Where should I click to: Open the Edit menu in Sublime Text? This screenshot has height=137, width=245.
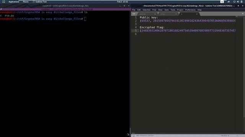[x=139, y=10]
